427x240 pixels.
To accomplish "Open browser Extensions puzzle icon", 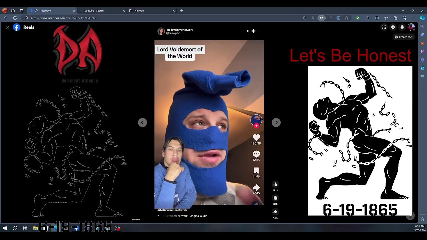I will coord(367,18).
